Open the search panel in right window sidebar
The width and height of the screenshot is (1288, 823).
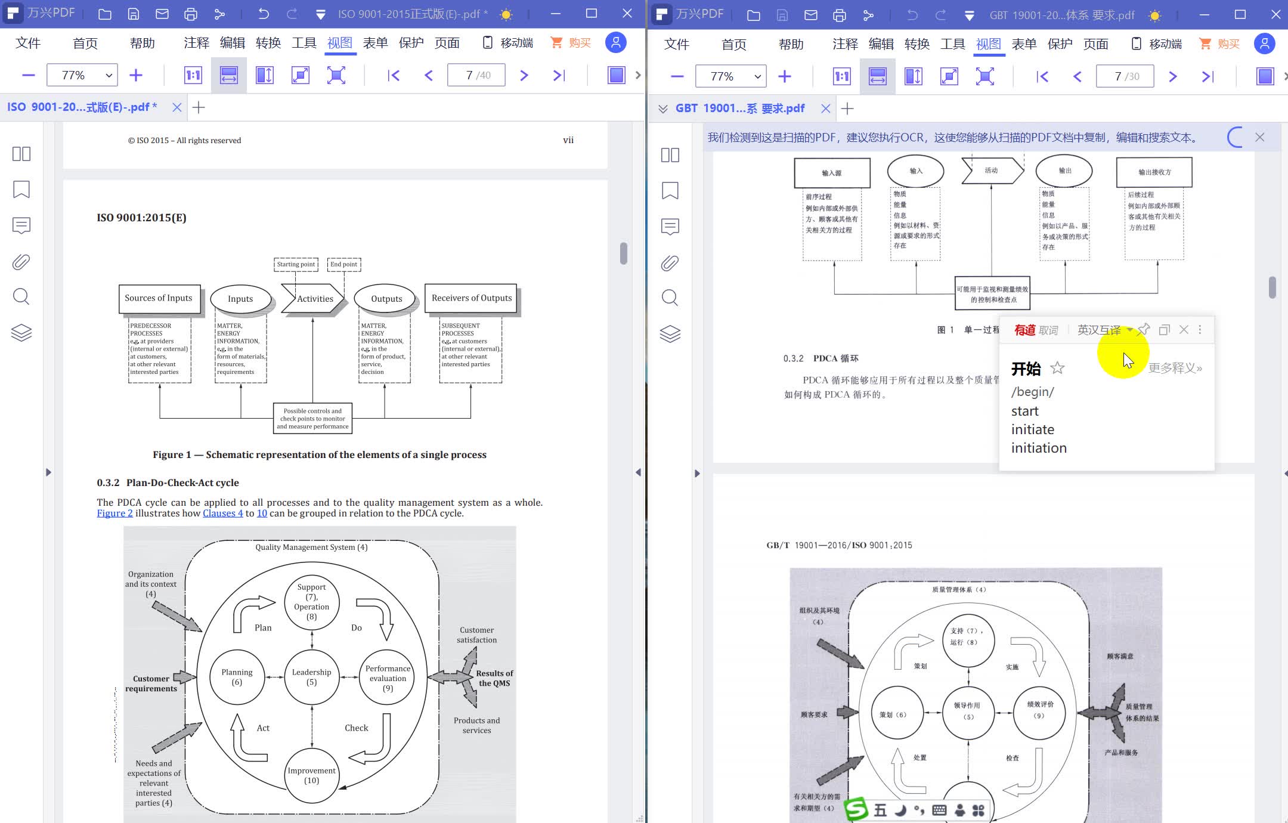tap(670, 298)
